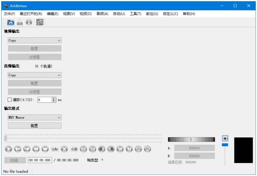Expand the 视频输出 codec dropdown
This screenshot has height=176, width=257.
tap(35, 40)
